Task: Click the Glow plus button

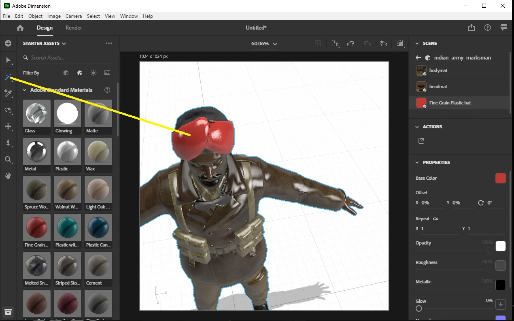Action: tap(501, 304)
